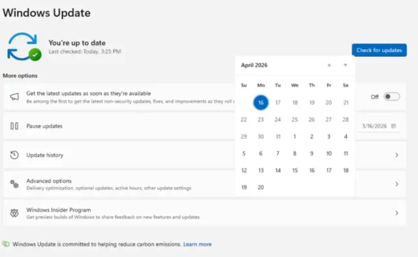Click the Windows Update page title
The width and height of the screenshot is (418, 257).
click(46, 13)
